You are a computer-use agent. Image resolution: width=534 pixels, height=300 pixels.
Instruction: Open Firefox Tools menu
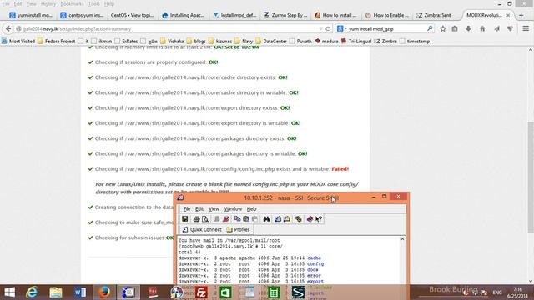pyautogui.click(x=93, y=3)
